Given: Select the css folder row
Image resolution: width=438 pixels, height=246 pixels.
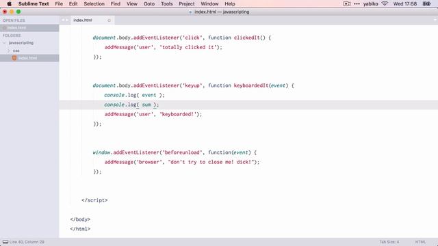Looking at the screenshot, I should tap(29, 51).
